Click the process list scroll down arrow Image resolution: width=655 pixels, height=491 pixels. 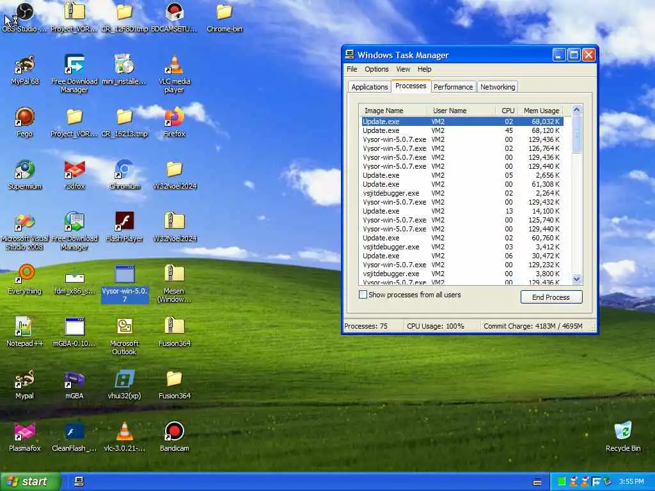[577, 279]
